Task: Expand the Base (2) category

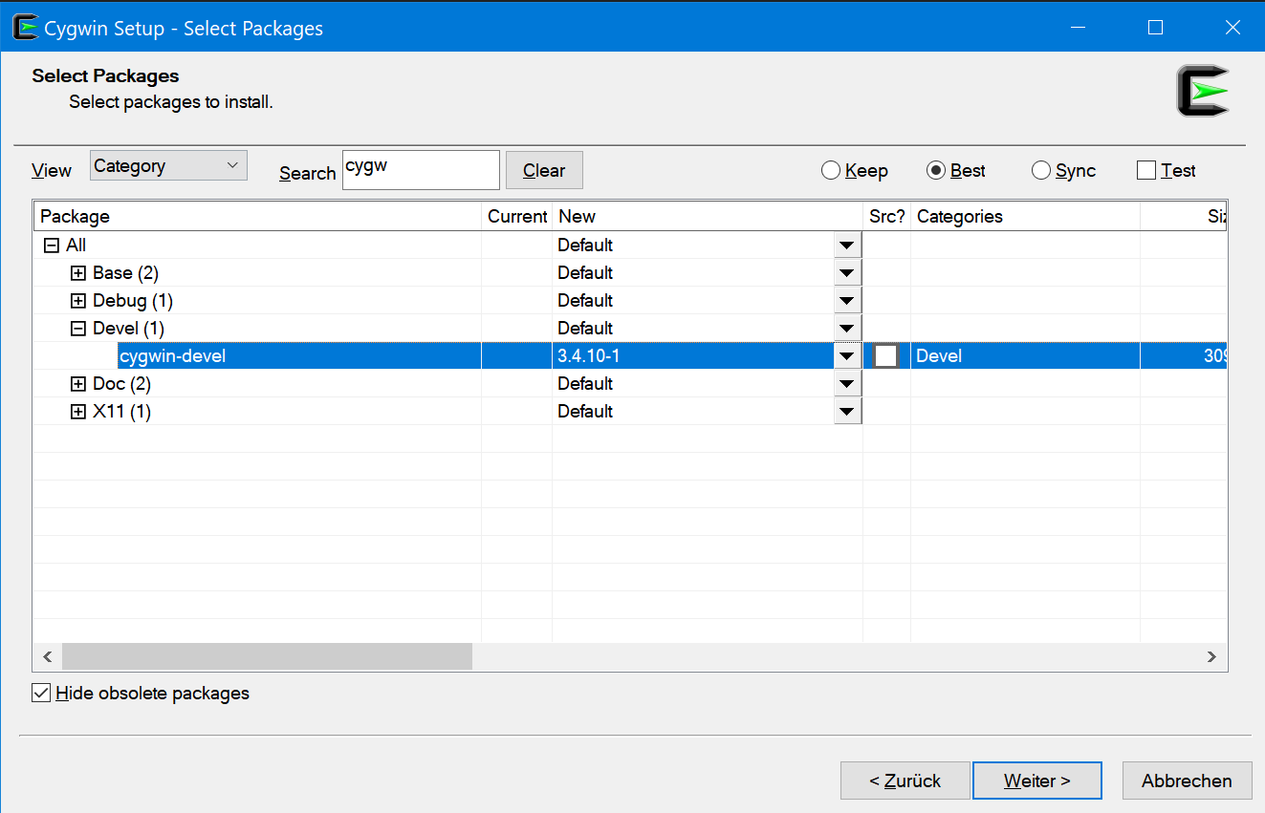Action: 78,273
